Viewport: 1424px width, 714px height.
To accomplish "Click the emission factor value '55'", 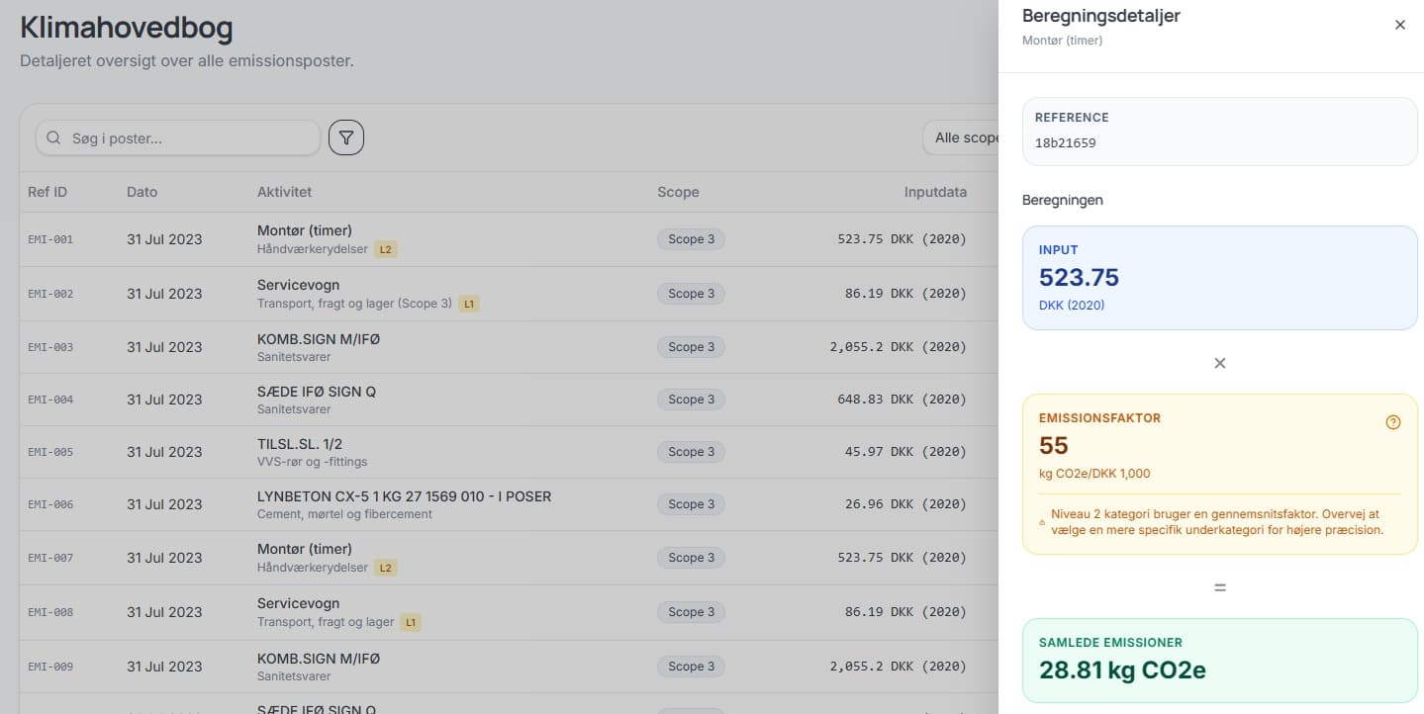I will pyautogui.click(x=1054, y=446).
